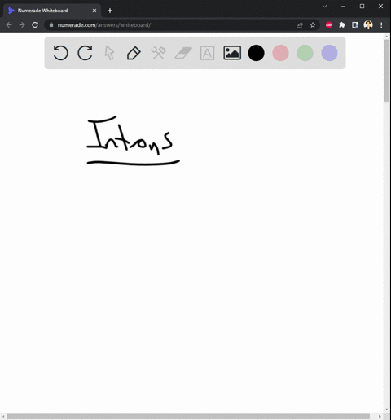Viewport: 391px width, 420px height.
Task: Open the tab search dropdown chevron
Action: (324, 6)
